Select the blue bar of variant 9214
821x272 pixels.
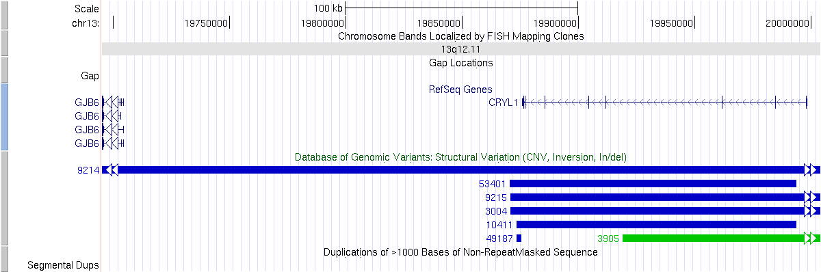point(460,169)
